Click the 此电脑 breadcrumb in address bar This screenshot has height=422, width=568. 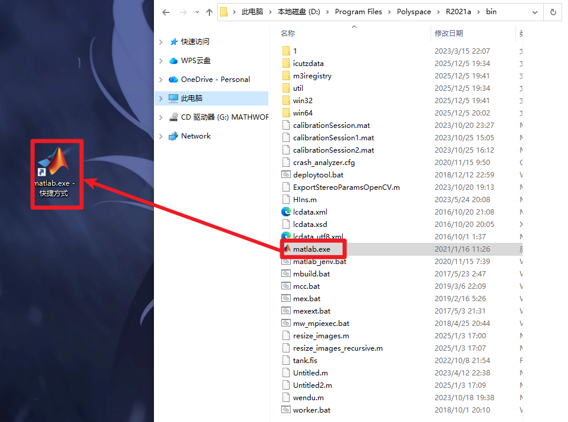(x=252, y=12)
